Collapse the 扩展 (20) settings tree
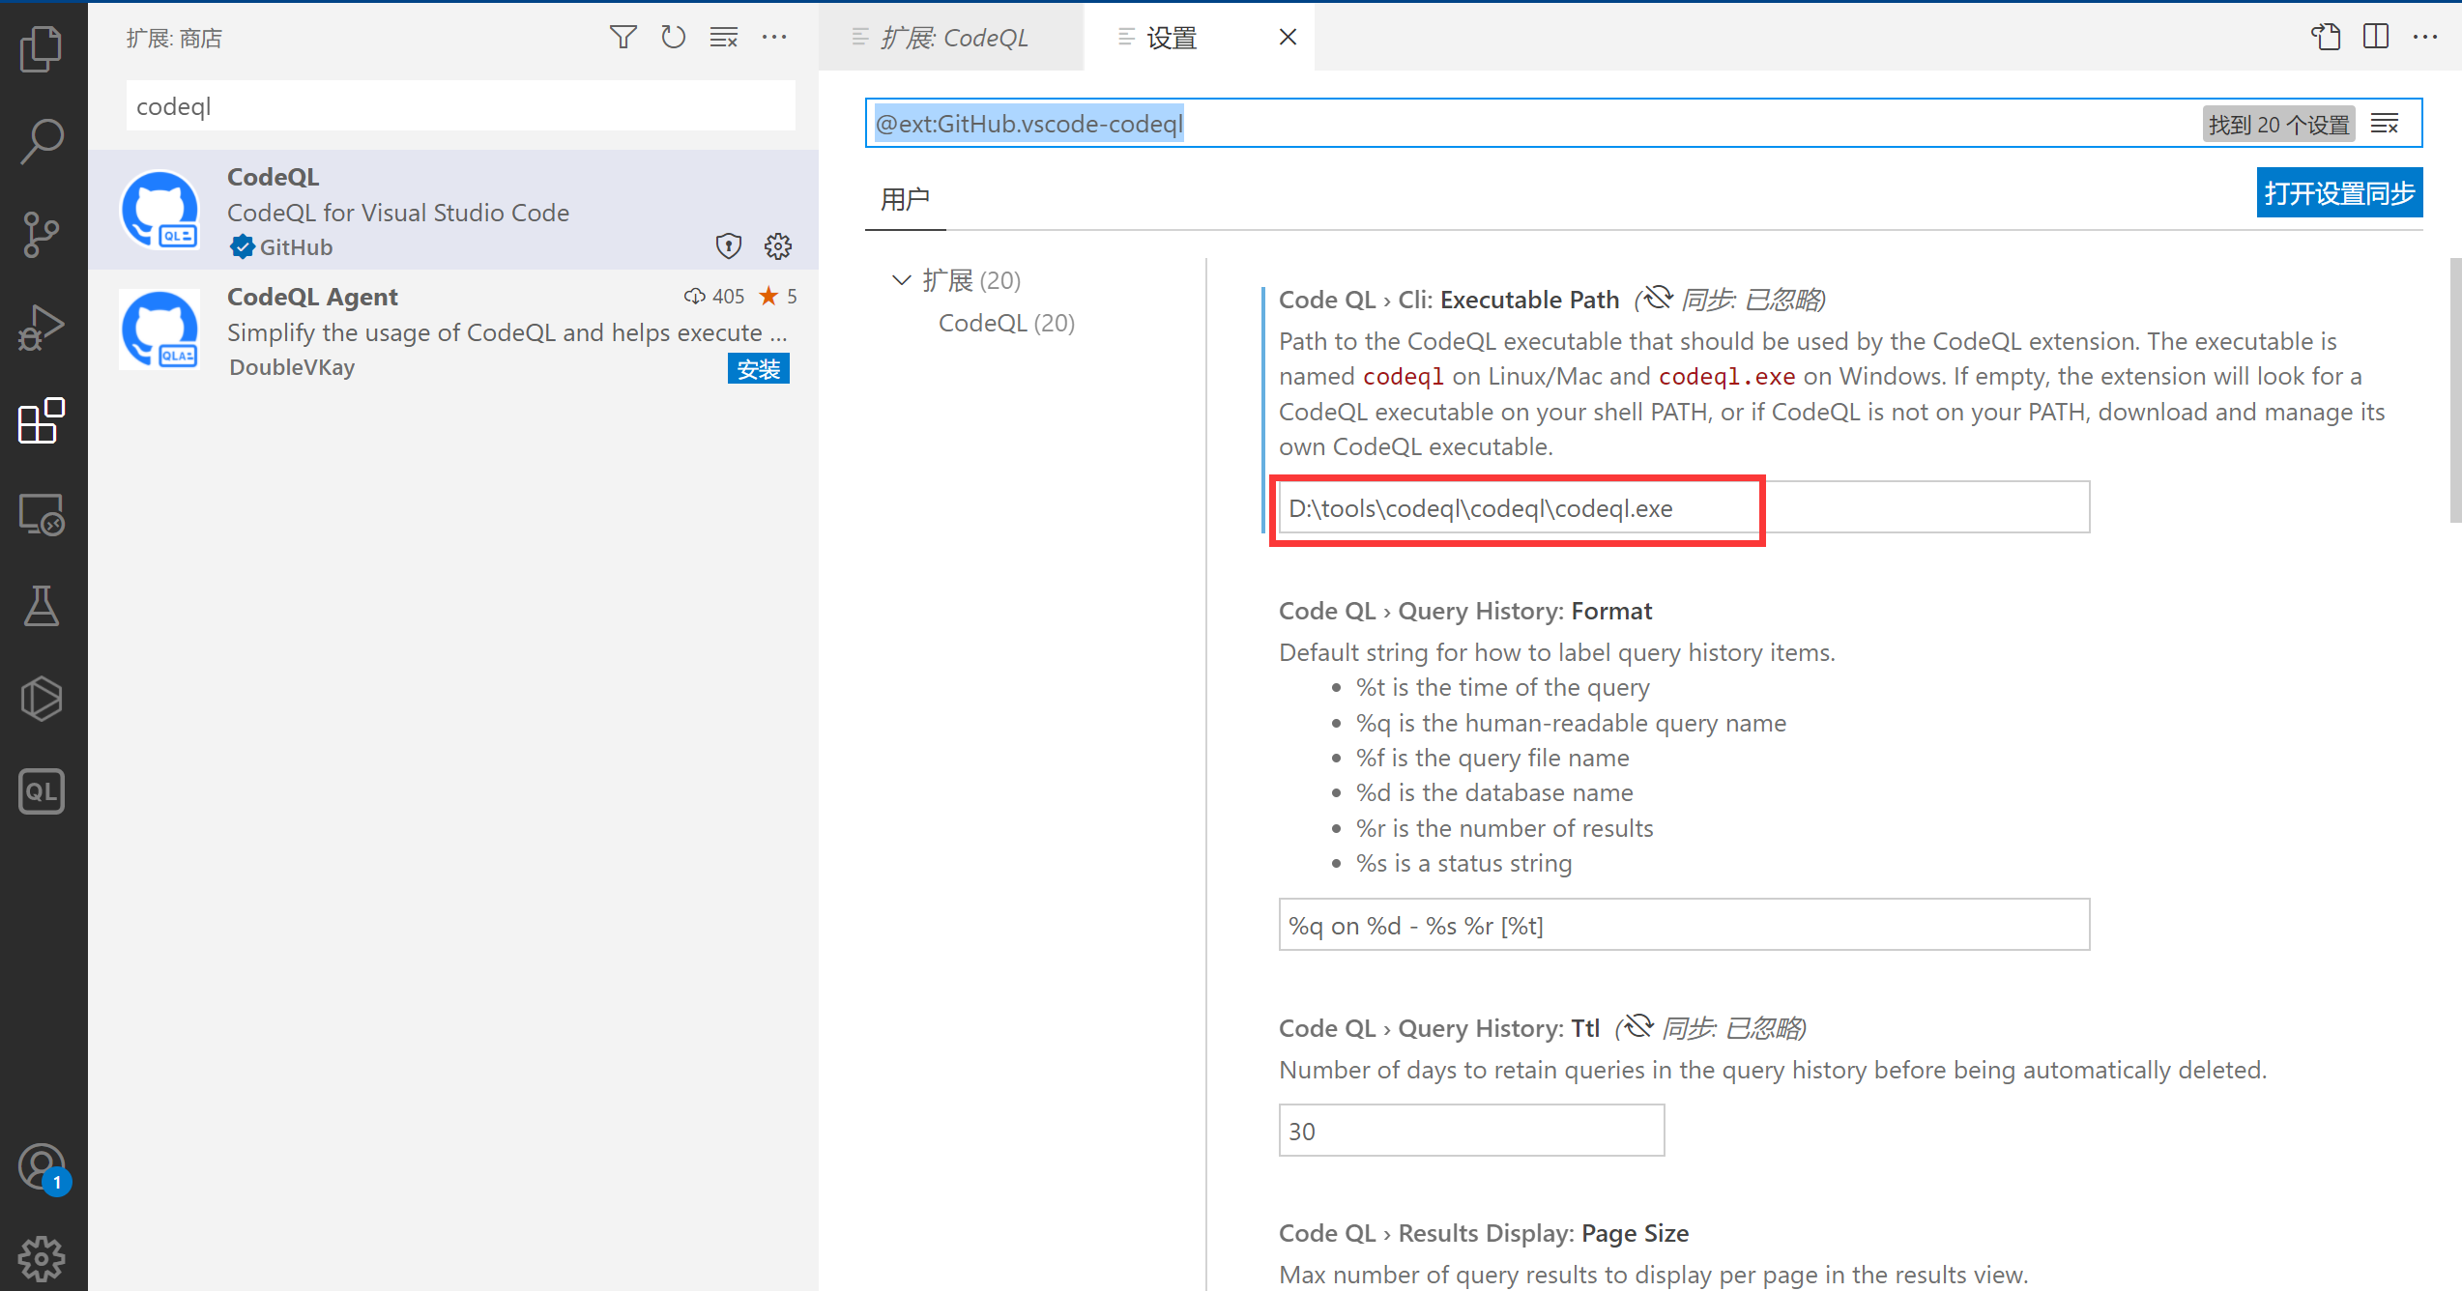 pyautogui.click(x=901, y=280)
